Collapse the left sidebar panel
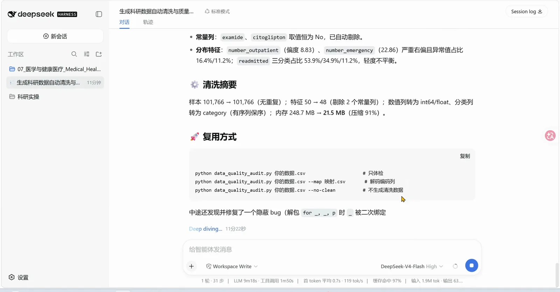This screenshot has width=560, height=292. pos(99,14)
